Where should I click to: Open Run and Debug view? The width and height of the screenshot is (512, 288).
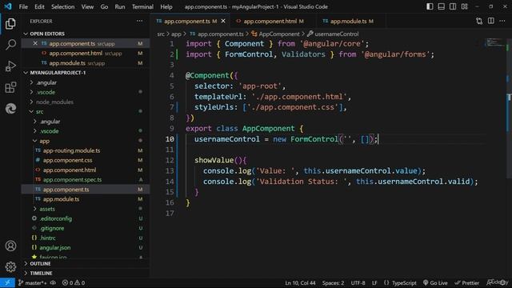10,66
